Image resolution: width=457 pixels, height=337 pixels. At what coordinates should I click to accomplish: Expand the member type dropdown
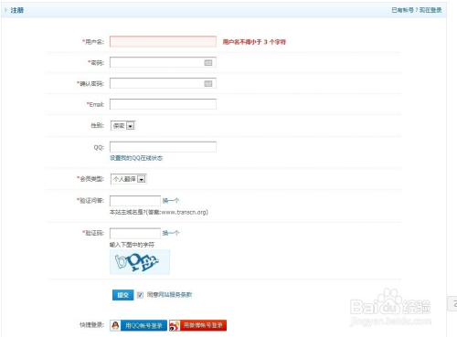(x=129, y=179)
